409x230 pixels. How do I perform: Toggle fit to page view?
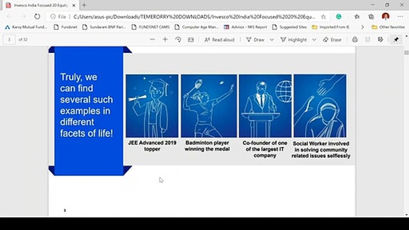(191, 40)
